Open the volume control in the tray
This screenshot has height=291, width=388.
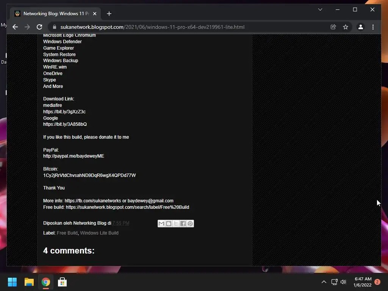coord(343,282)
